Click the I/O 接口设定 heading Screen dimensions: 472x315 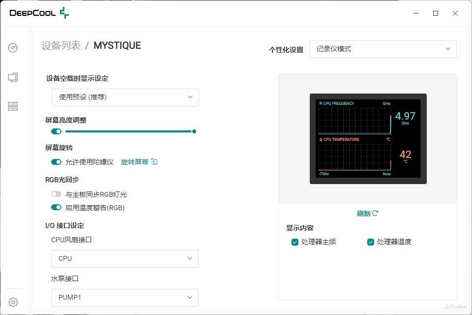click(x=65, y=225)
